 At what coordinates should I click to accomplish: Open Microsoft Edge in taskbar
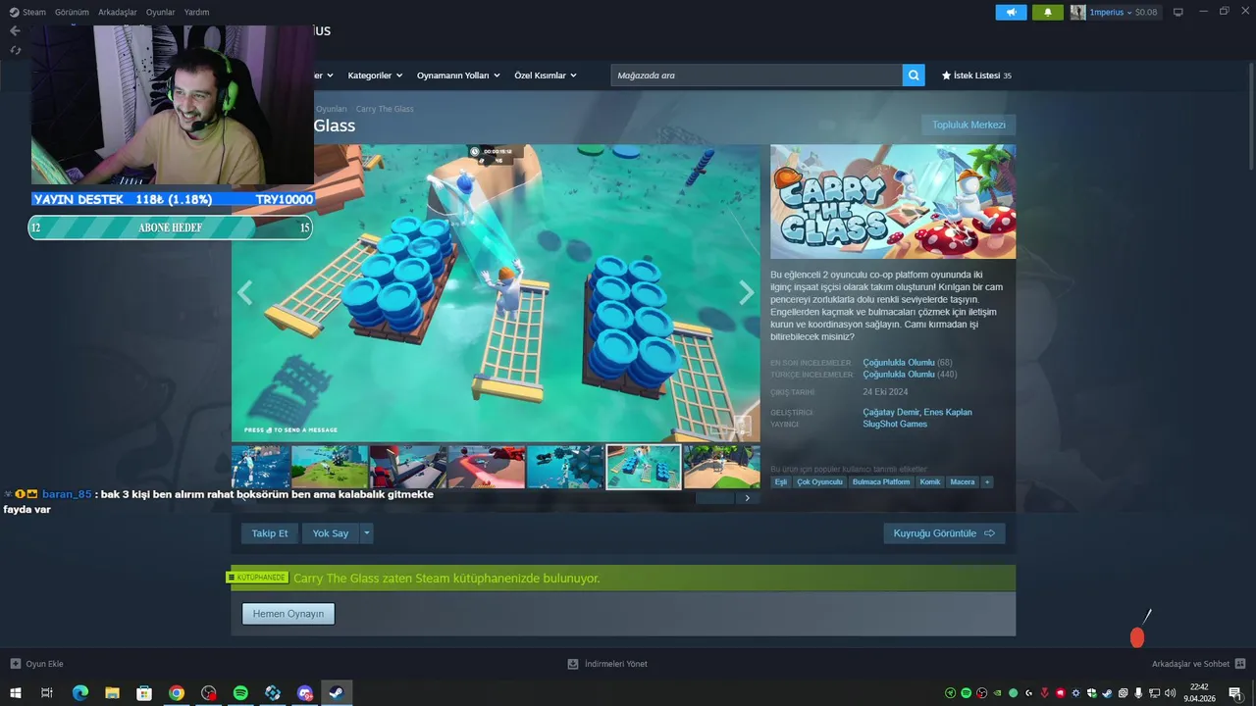[x=79, y=693]
